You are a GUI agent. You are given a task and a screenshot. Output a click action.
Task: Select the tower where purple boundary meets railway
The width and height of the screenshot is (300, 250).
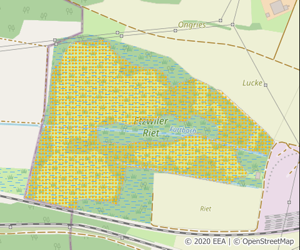coord(69,227)
